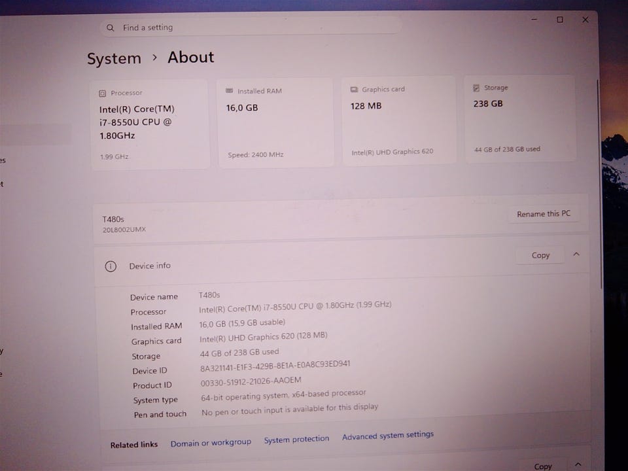This screenshot has width=628, height=471.
Task: Click the search magnifier icon
Action: coord(110,27)
